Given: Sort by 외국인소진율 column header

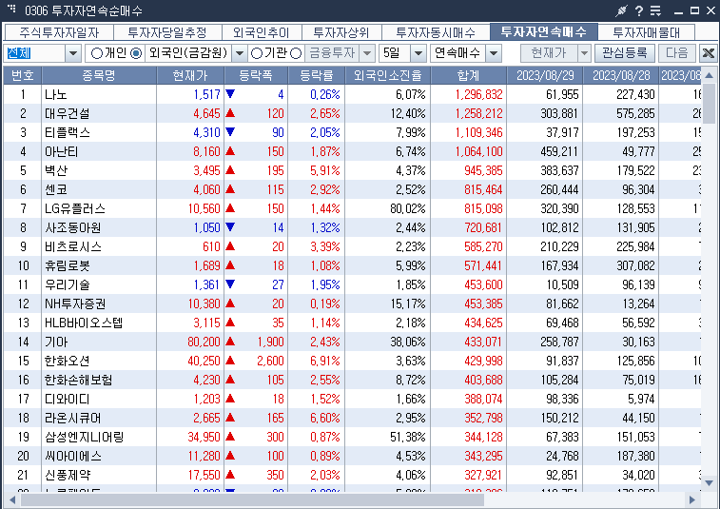Looking at the screenshot, I should [x=387, y=75].
